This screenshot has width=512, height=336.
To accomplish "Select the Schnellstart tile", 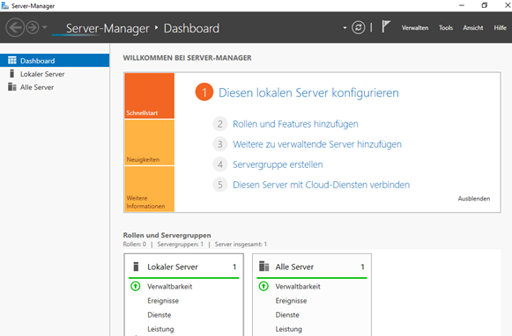I will (149, 96).
